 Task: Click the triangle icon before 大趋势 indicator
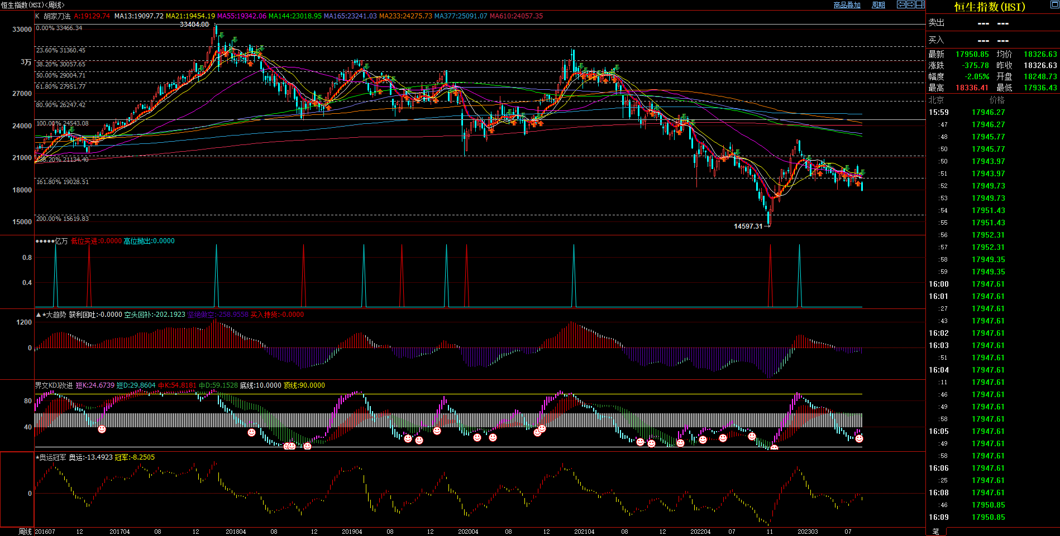[x=39, y=315]
